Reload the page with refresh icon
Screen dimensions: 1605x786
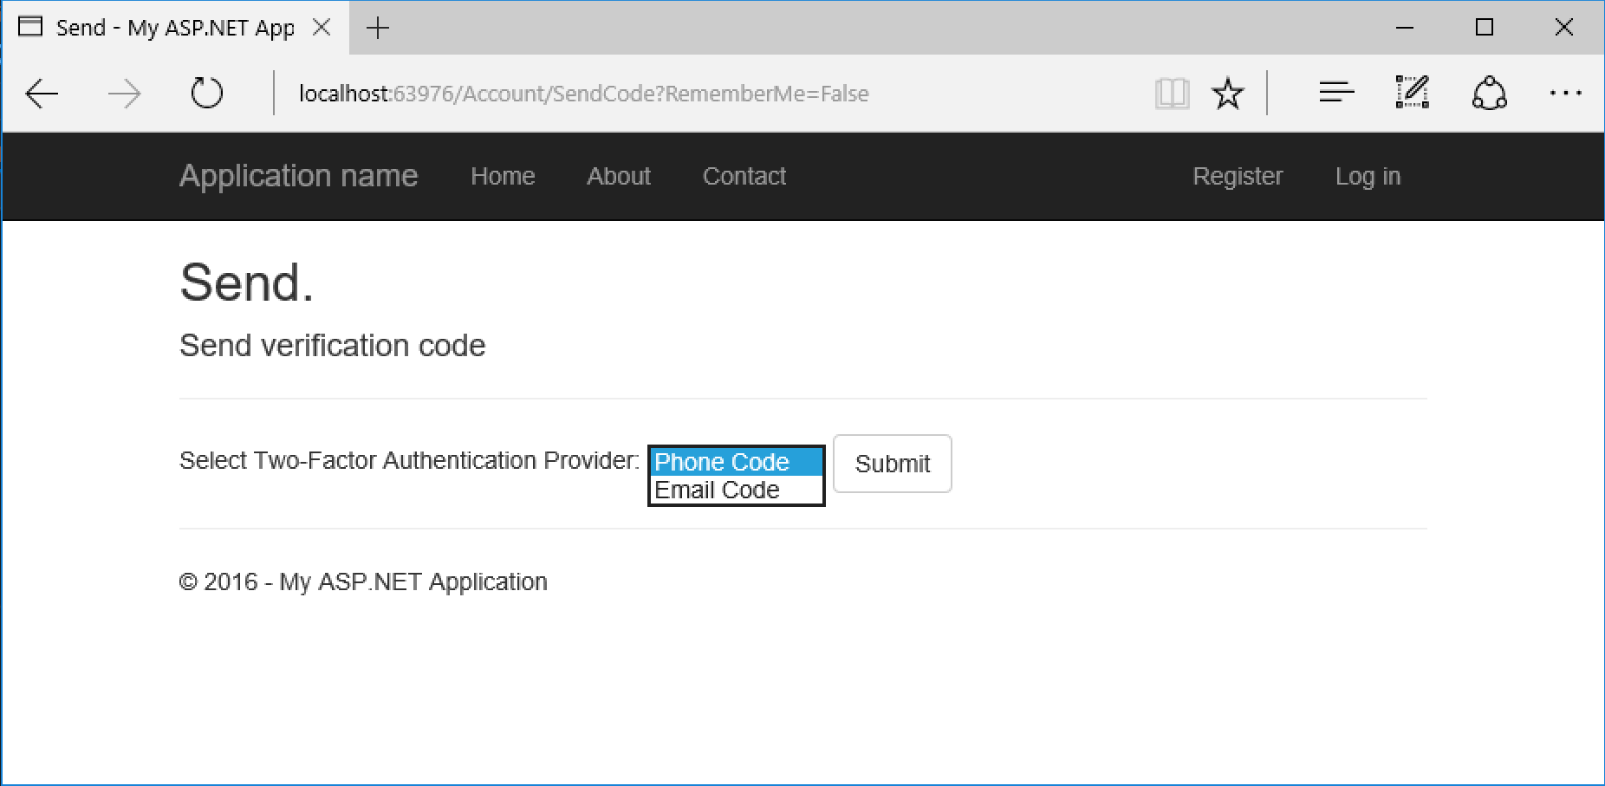[206, 93]
